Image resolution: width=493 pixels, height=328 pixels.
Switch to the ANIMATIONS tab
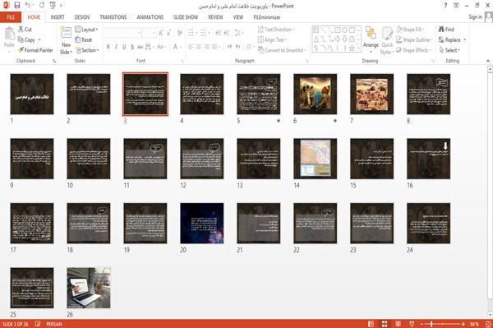tap(150, 17)
